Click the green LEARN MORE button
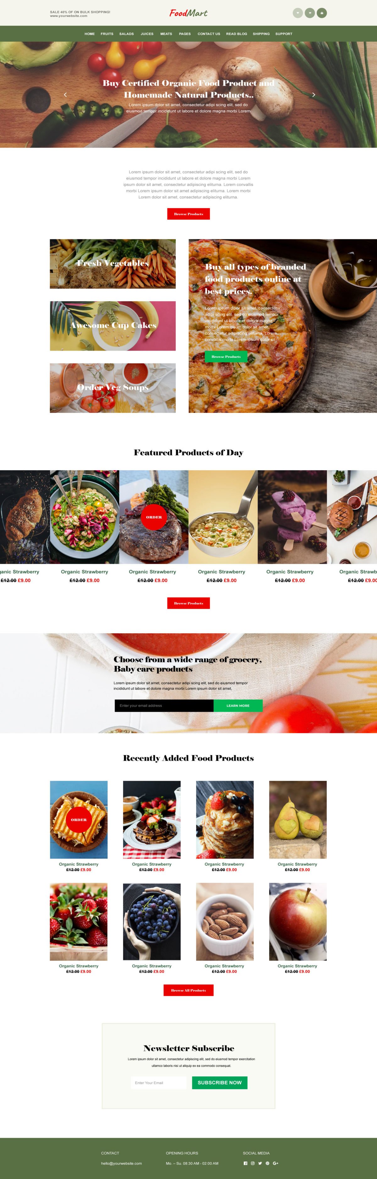Image resolution: width=377 pixels, height=1179 pixels. coord(238,705)
